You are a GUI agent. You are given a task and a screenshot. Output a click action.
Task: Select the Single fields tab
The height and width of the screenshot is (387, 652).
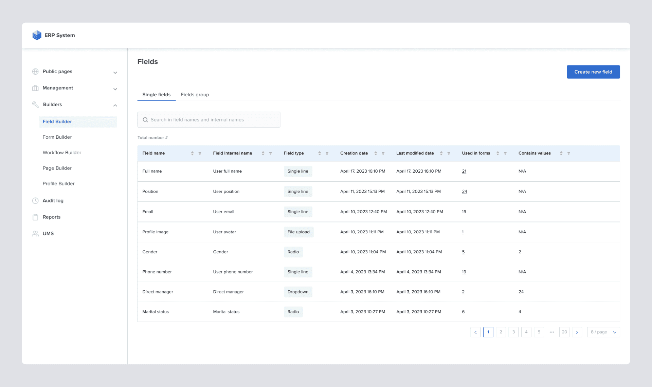click(x=156, y=95)
